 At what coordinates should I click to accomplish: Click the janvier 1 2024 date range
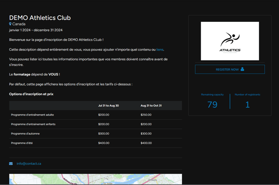coord(36,30)
